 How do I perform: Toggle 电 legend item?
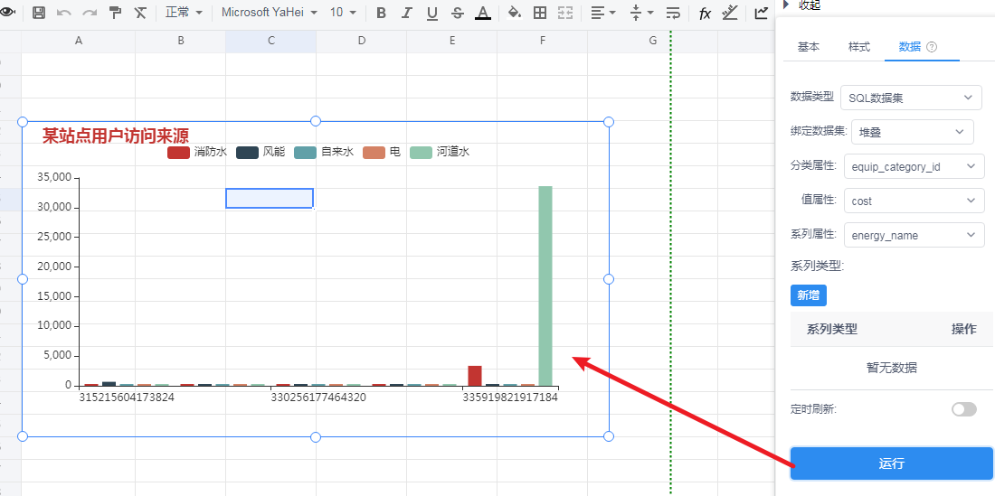pyautogui.click(x=382, y=152)
